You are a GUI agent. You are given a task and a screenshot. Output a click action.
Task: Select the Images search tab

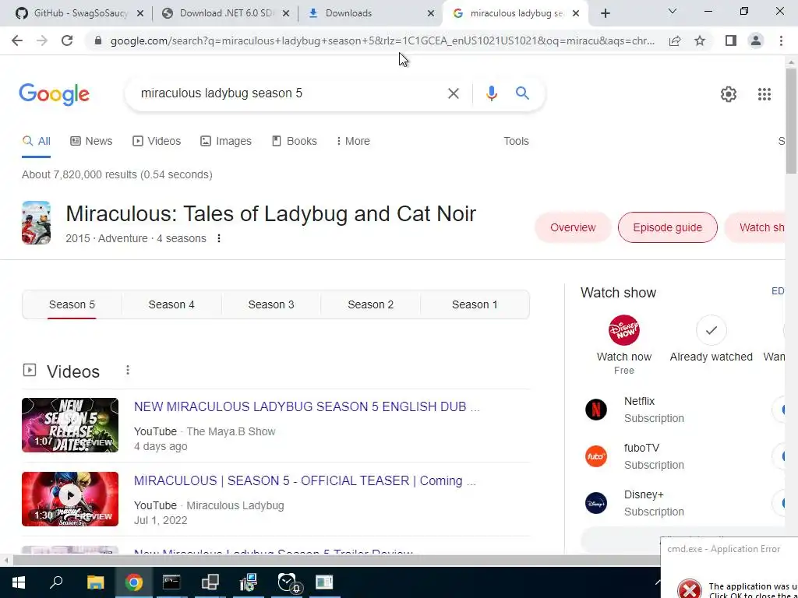click(226, 141)
